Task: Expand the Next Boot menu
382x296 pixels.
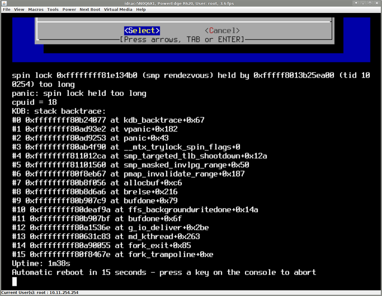Action: pos(90,9)
